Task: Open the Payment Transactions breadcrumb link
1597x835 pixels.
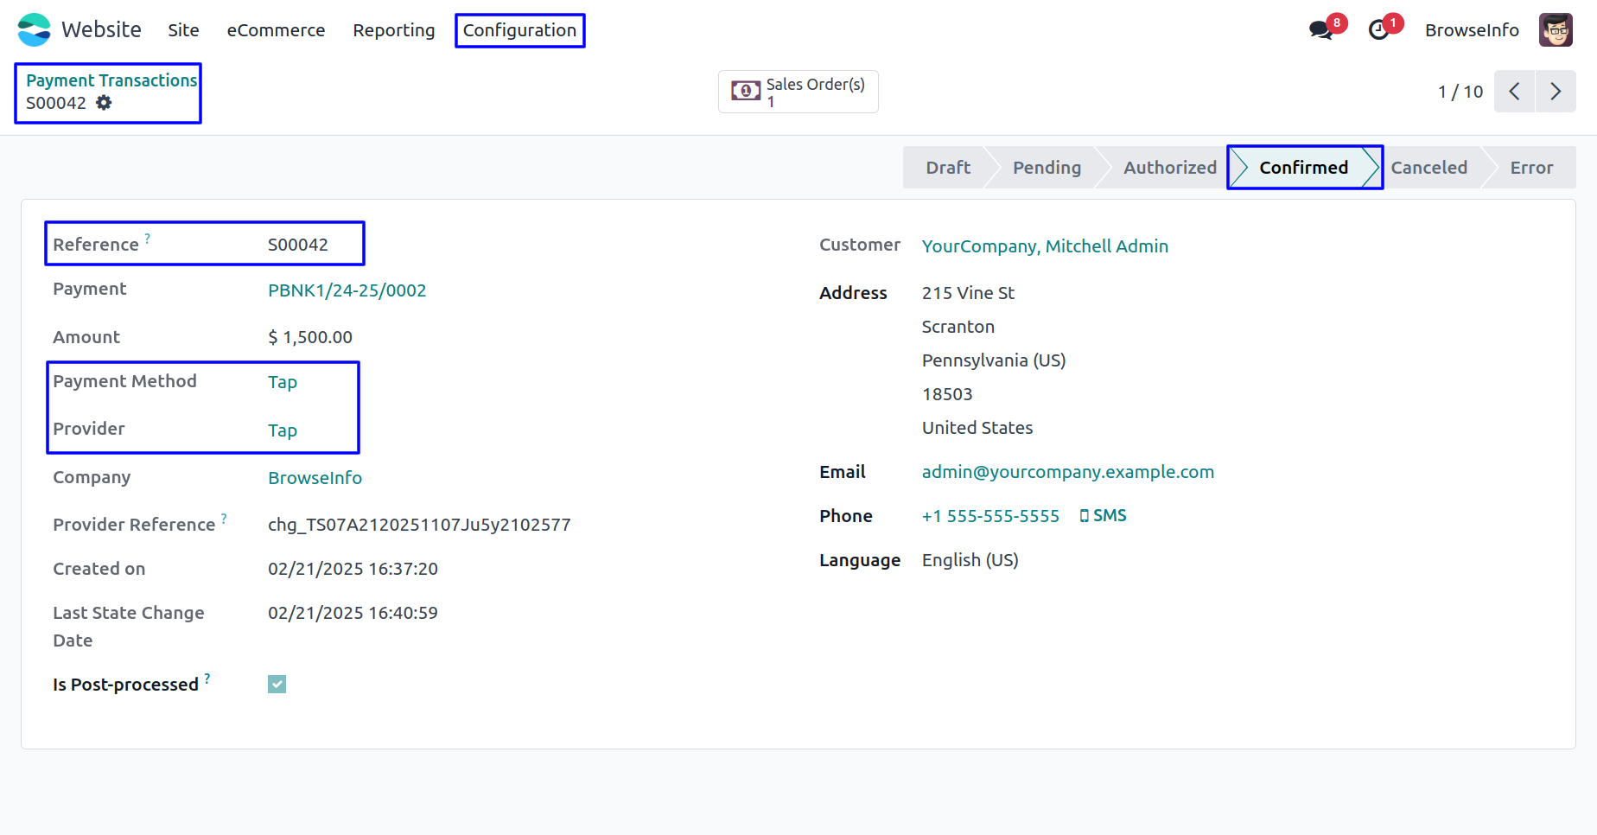Action: (x=111, y=80)
